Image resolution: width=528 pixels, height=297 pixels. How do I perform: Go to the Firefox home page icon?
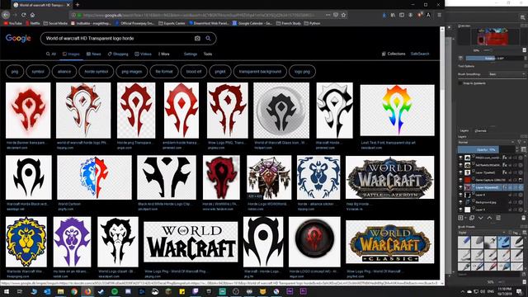point(32,15)
